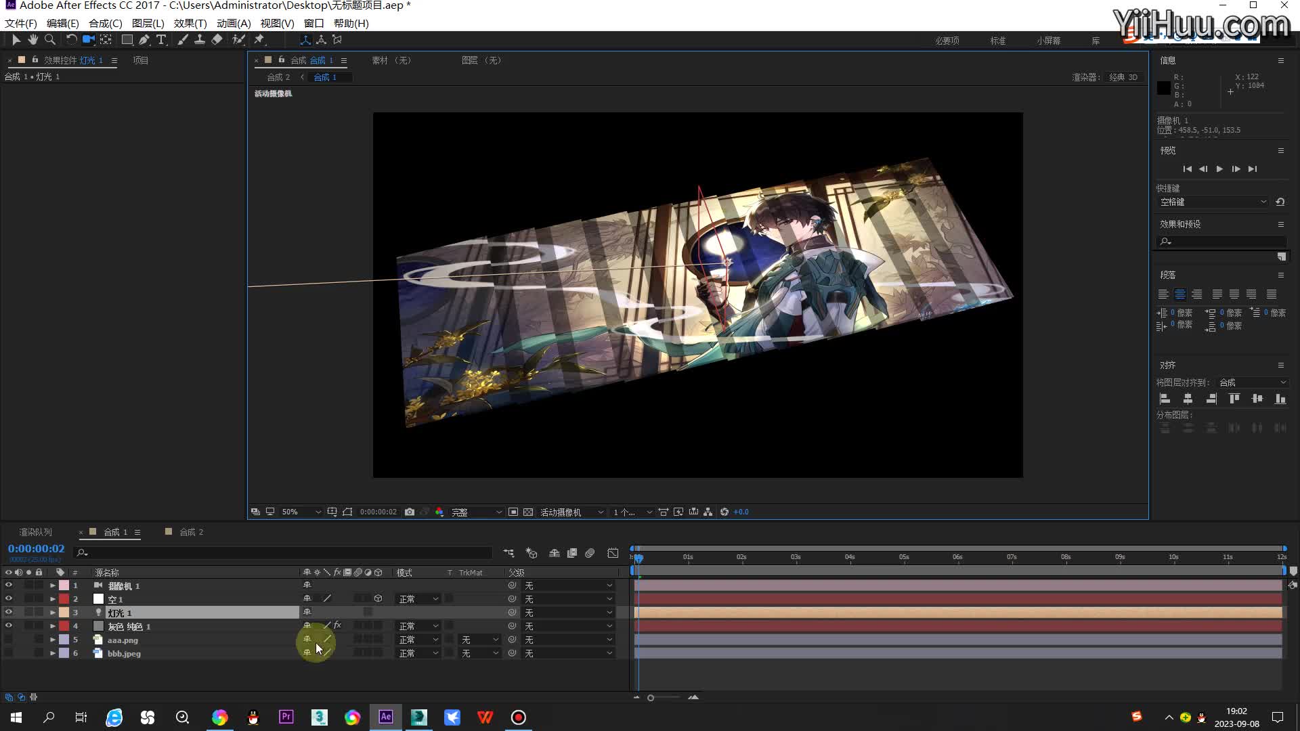Jump to first frame in preview
The image size is (1300, 731).
[1187, 169]
